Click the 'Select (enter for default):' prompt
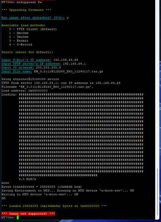Viewport: 161px width, 222px height. 27,52
